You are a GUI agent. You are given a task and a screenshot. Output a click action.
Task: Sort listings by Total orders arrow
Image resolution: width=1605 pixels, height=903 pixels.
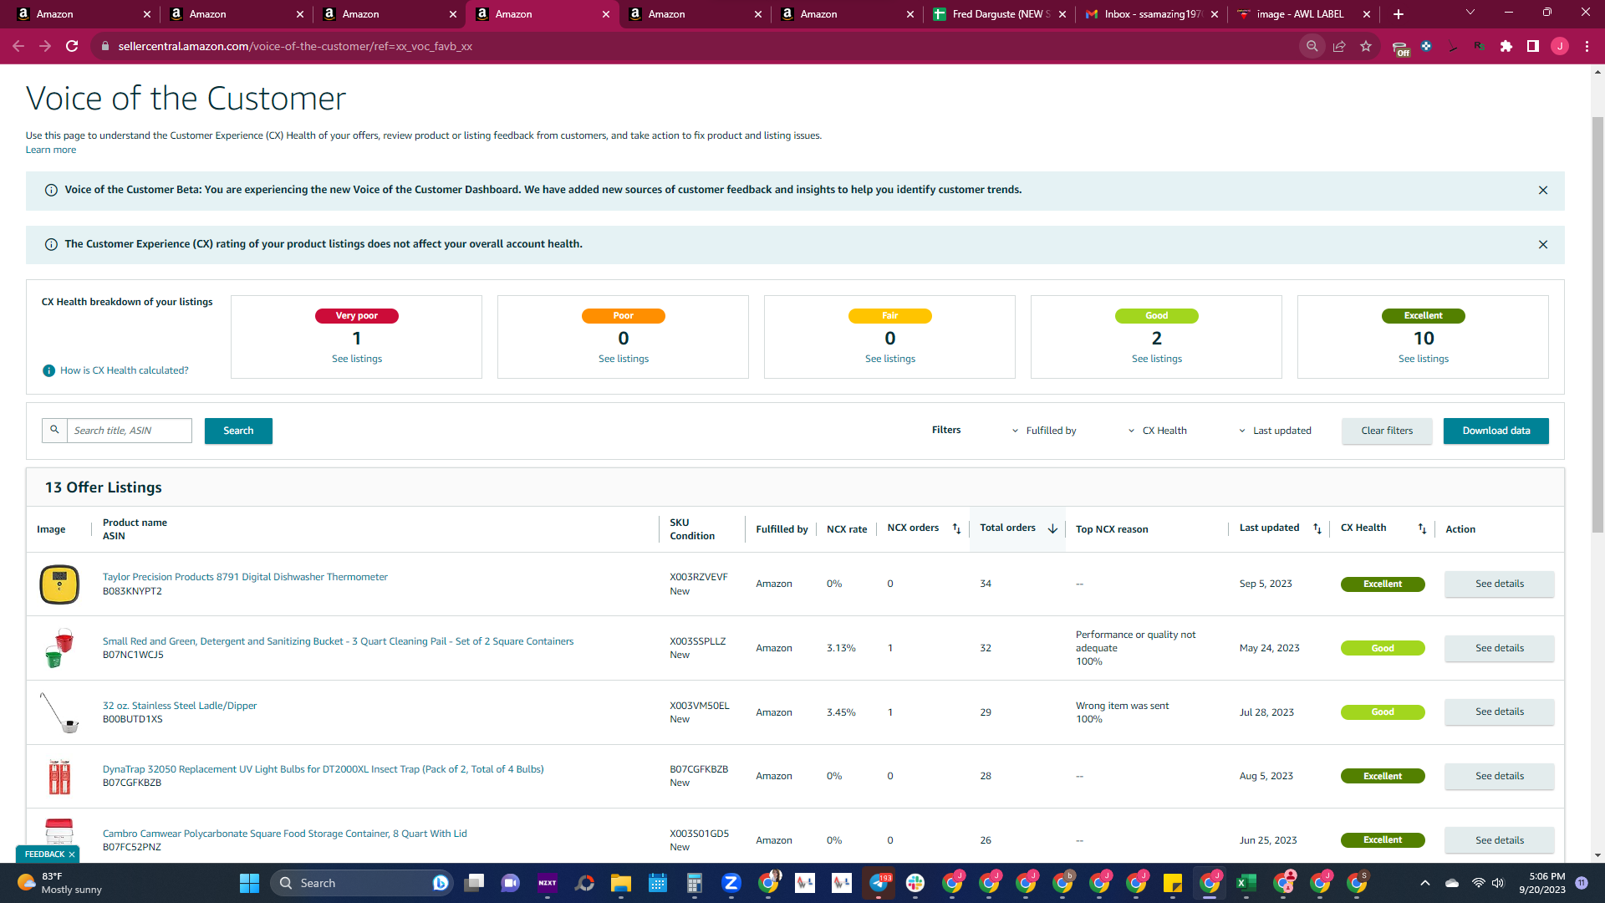[1053, 528]
